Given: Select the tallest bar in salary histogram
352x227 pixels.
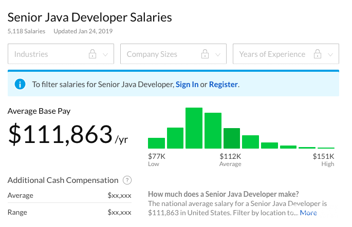Looking at the screenshot, I should [194, 128].
